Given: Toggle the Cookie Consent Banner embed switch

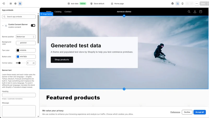Looking at the screenshot, I should click(x=33, y=25).
